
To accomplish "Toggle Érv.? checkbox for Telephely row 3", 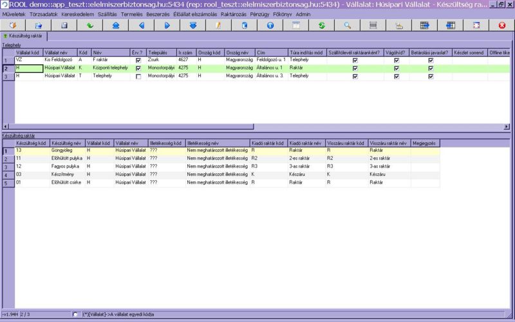I will tap(138, 76).
